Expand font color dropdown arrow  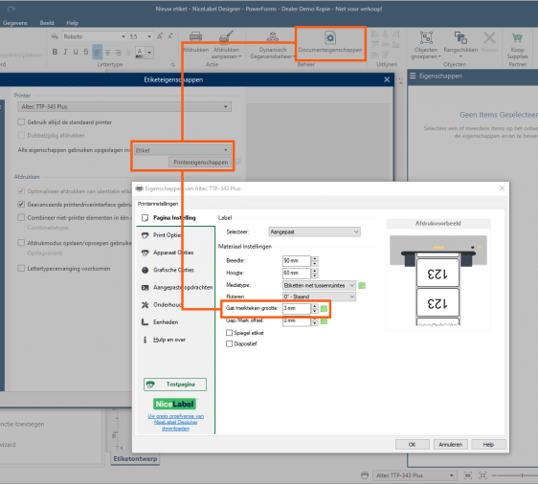click(149, 53)
